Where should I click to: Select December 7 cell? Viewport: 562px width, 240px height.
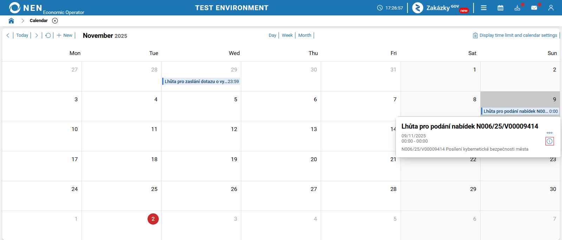520,225
